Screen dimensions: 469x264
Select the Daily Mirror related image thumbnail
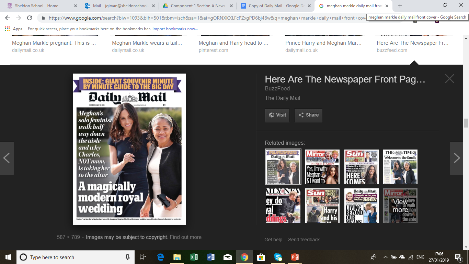coord(322,167)
